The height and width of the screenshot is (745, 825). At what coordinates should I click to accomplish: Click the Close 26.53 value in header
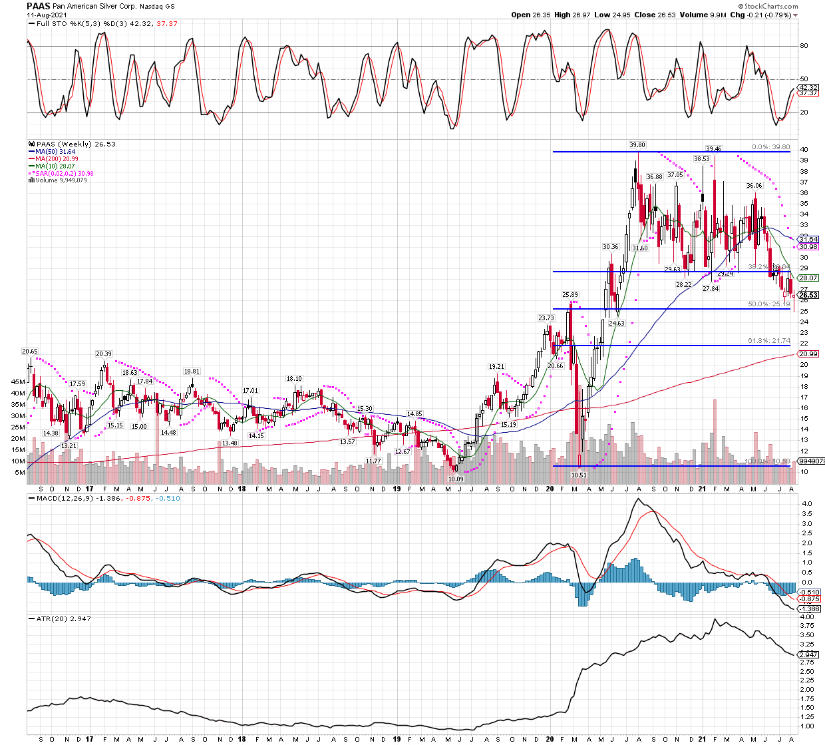[x=653, y=15]
